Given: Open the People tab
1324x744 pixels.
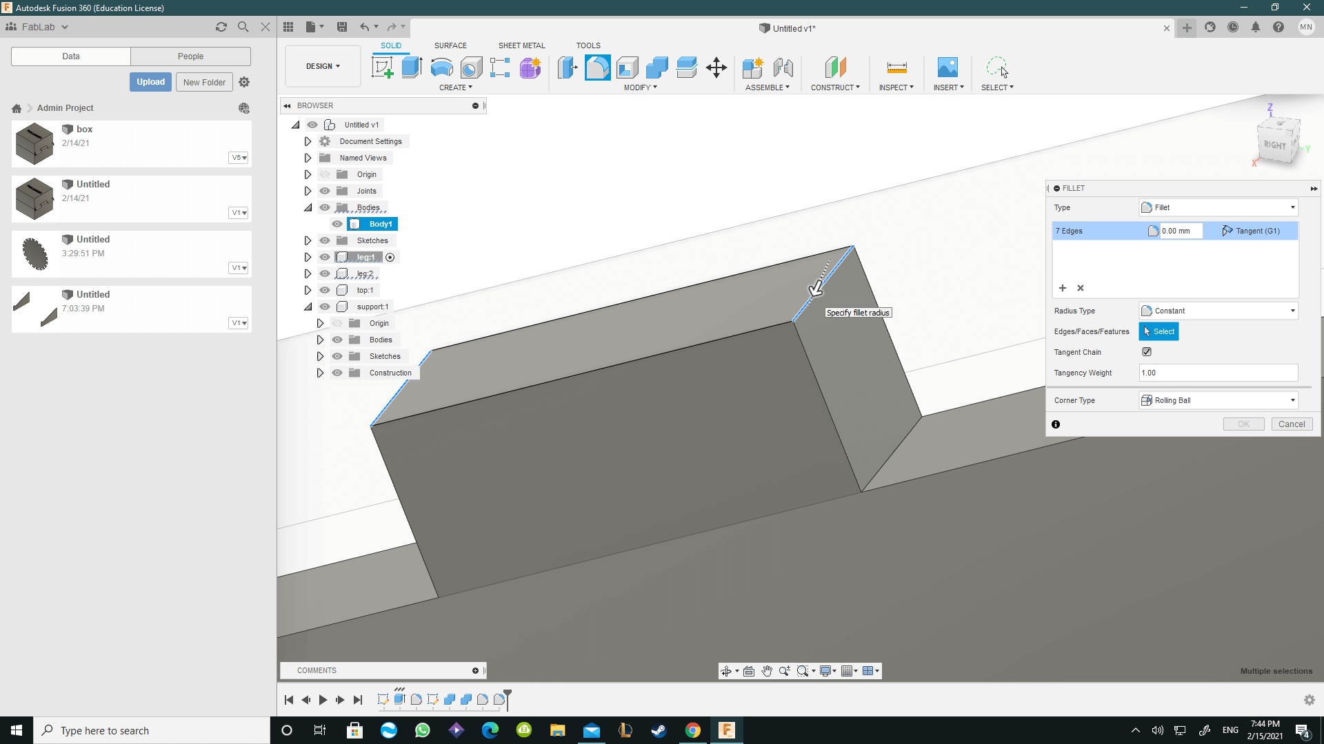Looking at the screenshot, I should [x=190, y=56].
